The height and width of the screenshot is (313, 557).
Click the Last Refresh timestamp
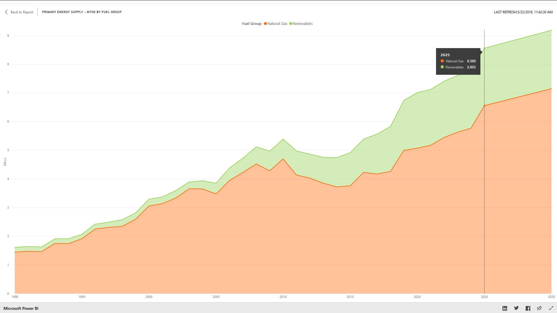coord(523,12)
